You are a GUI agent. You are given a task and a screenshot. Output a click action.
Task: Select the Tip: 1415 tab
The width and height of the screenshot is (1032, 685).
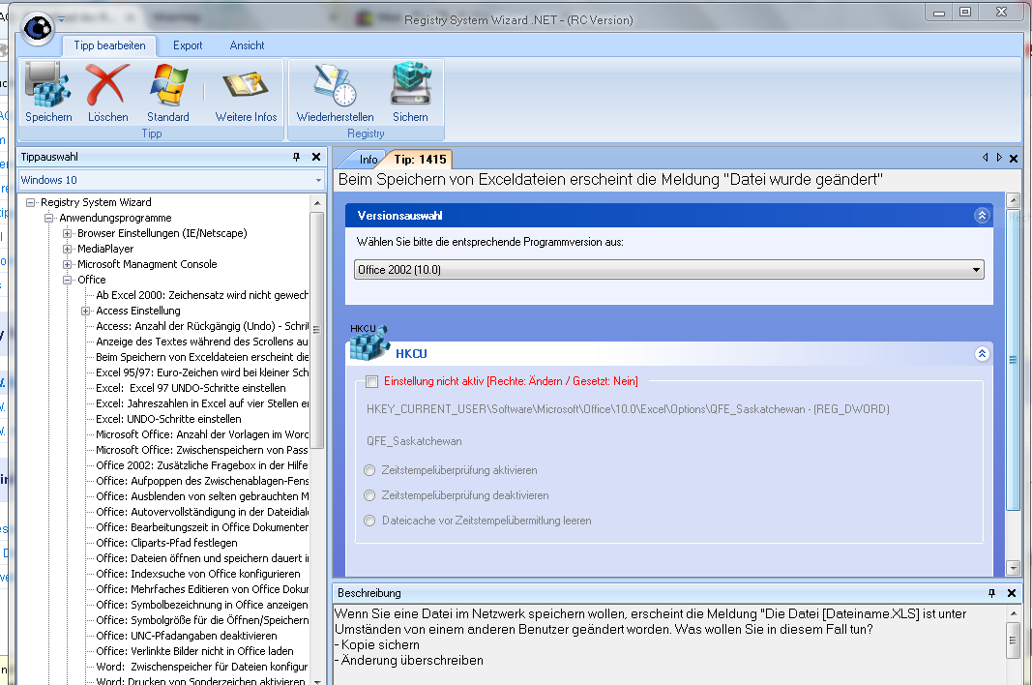point(420,160)
